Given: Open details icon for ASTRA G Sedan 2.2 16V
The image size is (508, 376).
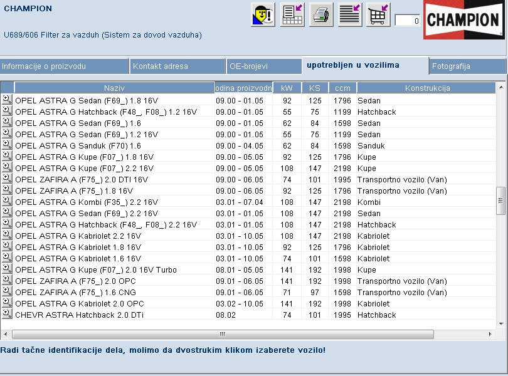Looking at the screenshot, I should pyautogui.click(x=7, y=212).
